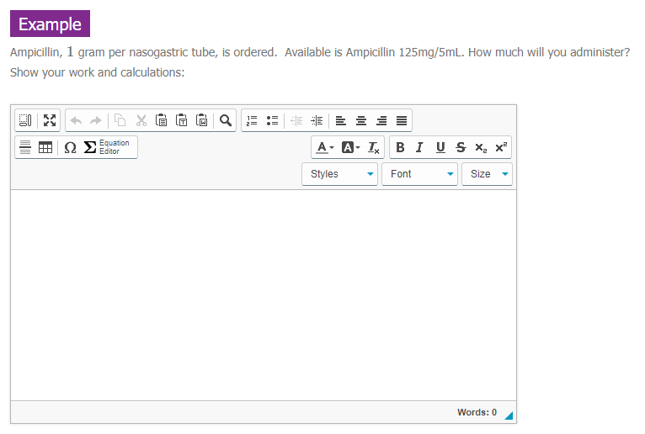This screenshot has width=645, height=434.
Task: Click the Example heading label
Action: click(51, 24)
